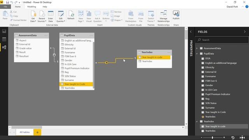Select Pupil Premium Indicator in Fields pane
The image size is (249, 140).
tap(217, 94)
